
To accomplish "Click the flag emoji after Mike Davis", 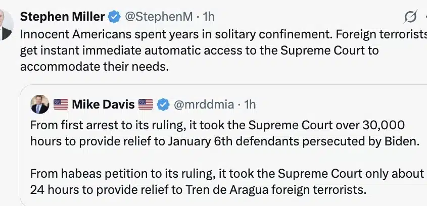I will tap(146, 105).
